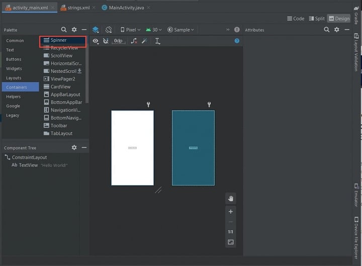Zoom in with the plus button
This screenshot has width=362, height=266.
pyautogui.click(x=231, y=212)
